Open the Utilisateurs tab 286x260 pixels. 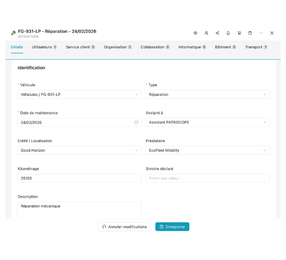coord(44,47)
